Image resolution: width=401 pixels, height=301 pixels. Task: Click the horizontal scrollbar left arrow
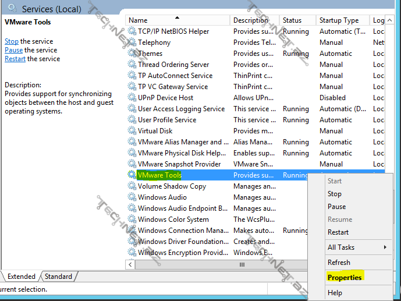point(131,264)
